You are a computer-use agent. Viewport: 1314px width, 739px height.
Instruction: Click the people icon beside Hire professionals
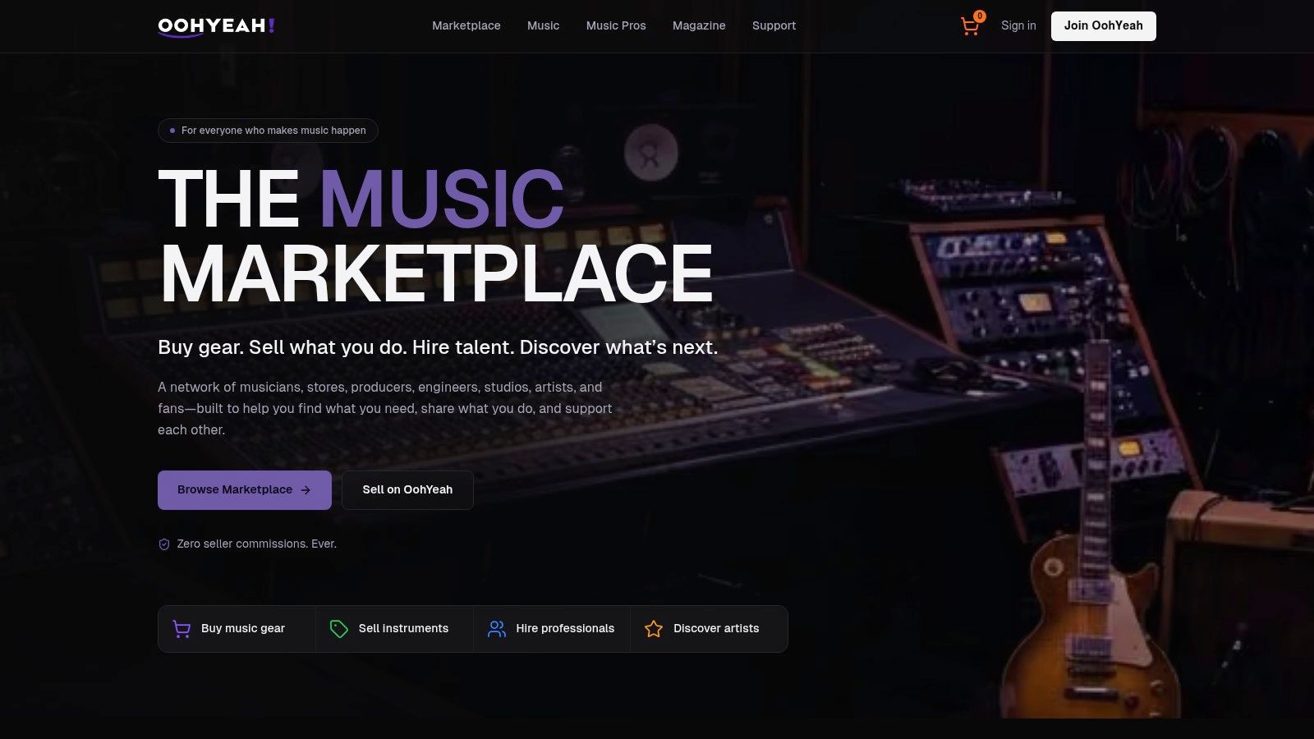[x=497, y=629]
